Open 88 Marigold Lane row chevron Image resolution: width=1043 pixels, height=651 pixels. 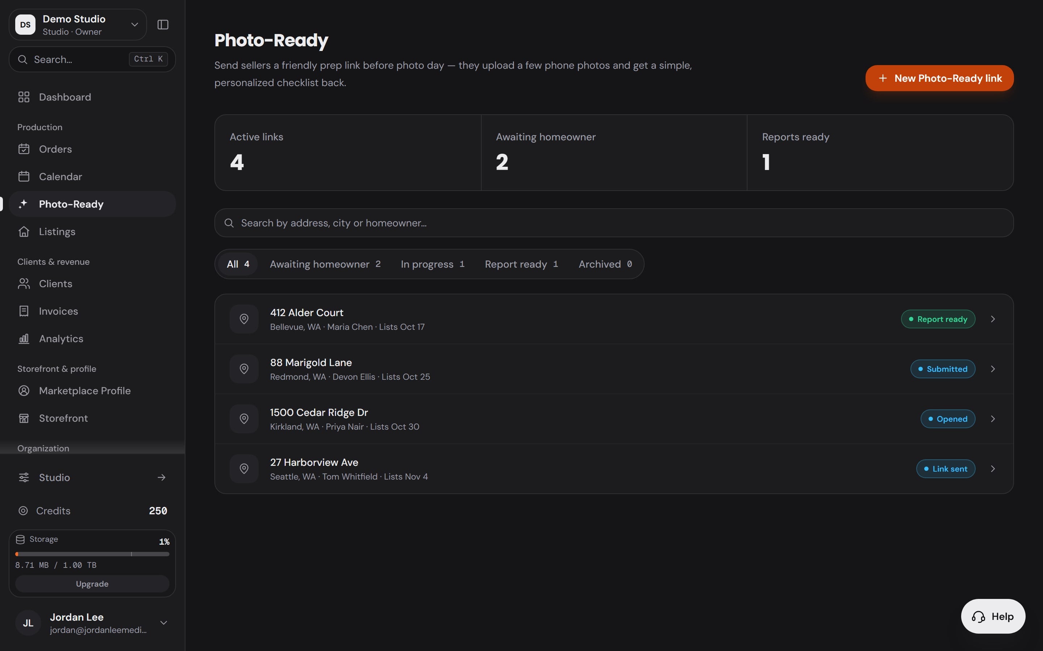coord(993,369)
